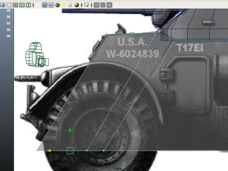Click HUD value '26'
The width and height of the screenshot is (228, 171).
(8, 36)
